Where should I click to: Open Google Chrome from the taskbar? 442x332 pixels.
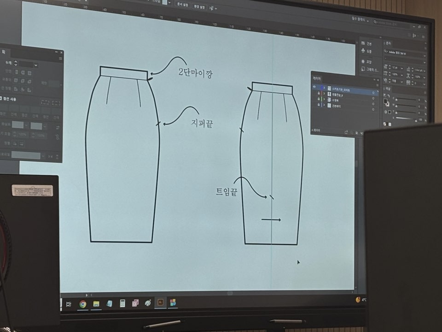pyautogui.click(x=83, y=303)
